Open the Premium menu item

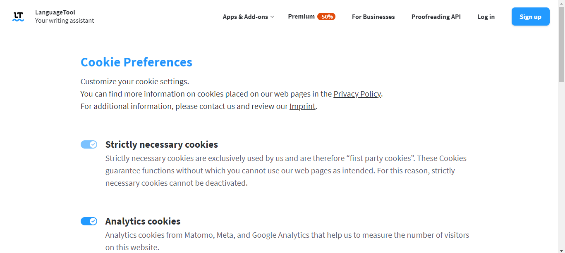(x=301, y=17)
